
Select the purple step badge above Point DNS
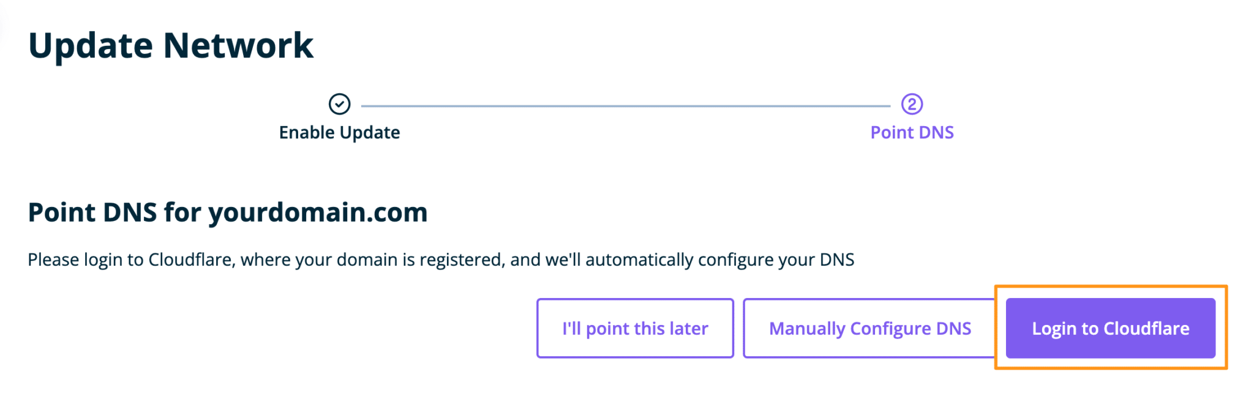pos(912,103)
